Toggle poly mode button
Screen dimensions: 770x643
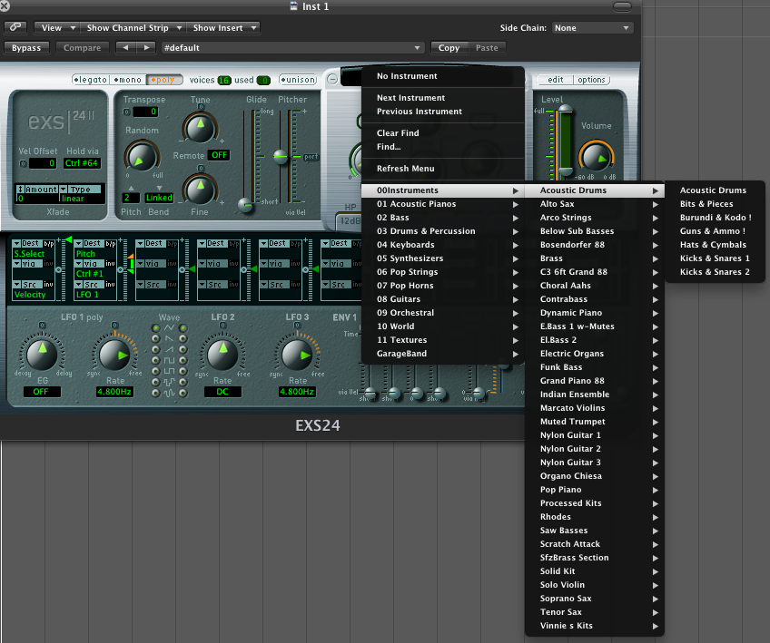[x=164, y=80]
